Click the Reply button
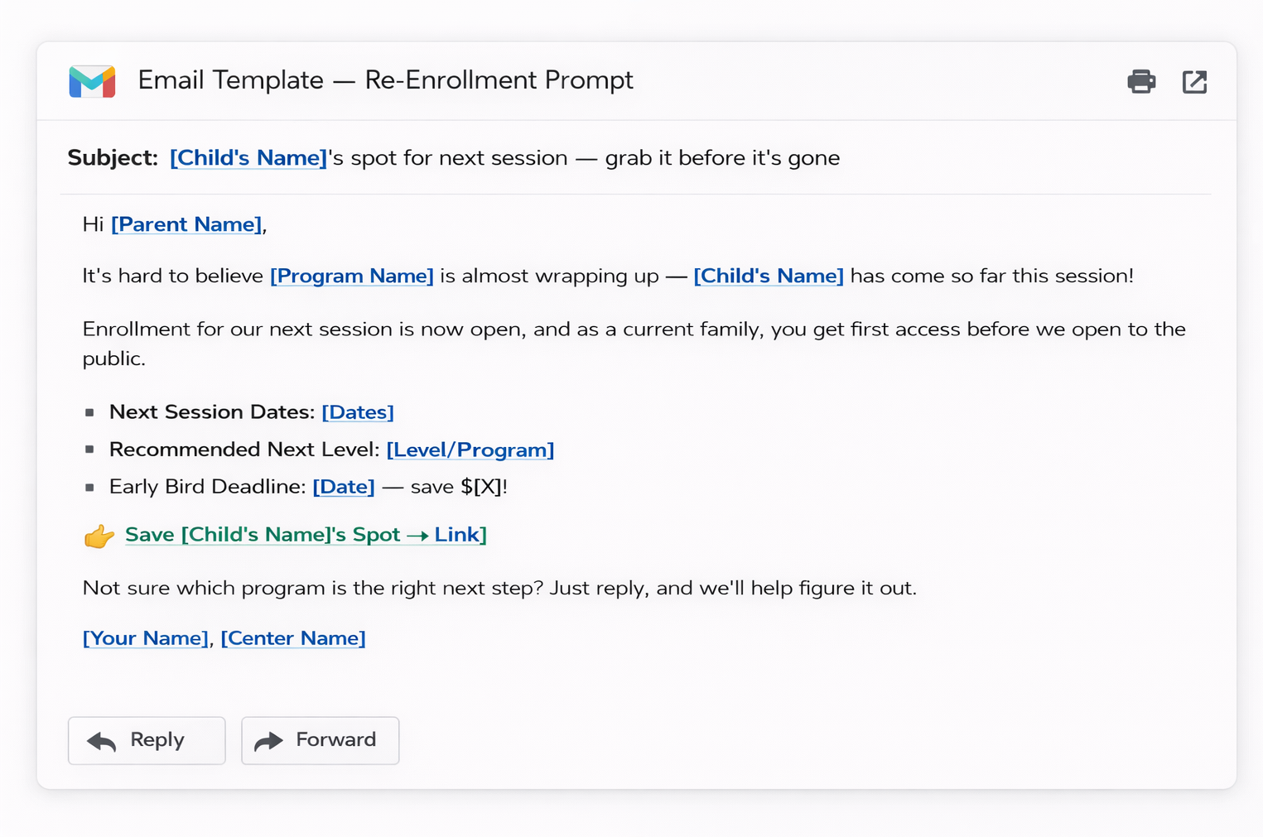 coord(147,740)
